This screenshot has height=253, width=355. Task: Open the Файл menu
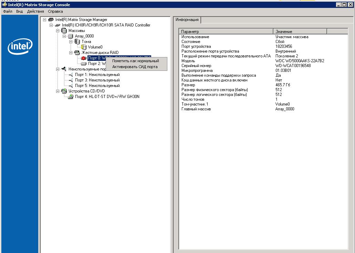pyautogui.click(x=8, y=11)
